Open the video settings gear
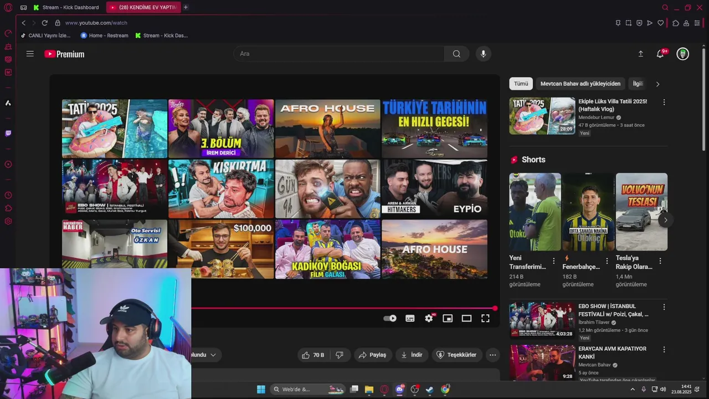 [429, 318]
